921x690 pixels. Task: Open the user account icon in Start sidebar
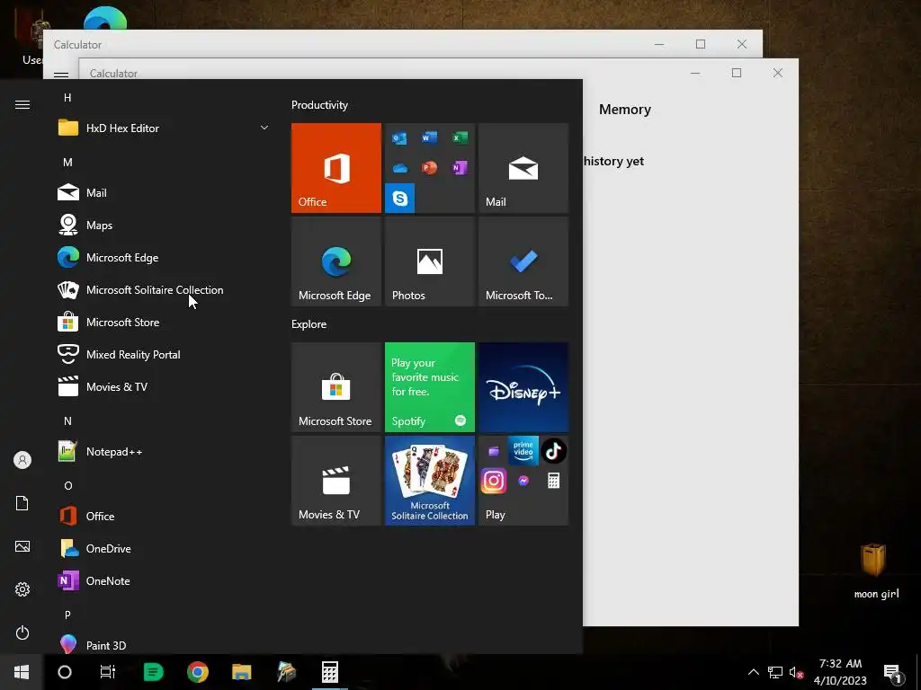click(x=22, y=460)
